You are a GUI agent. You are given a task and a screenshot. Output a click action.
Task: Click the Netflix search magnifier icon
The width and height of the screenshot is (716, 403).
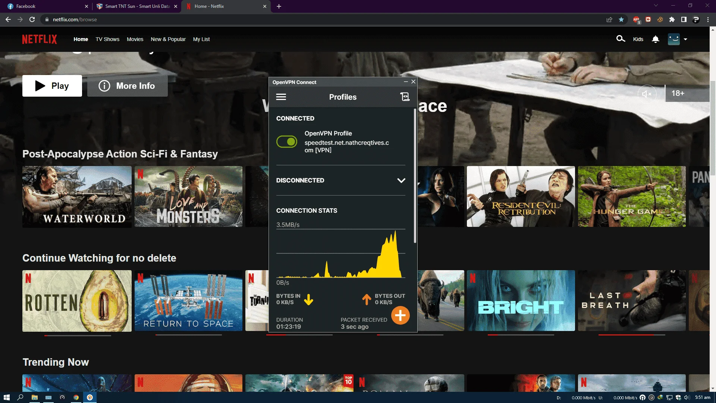click(621, 39)
